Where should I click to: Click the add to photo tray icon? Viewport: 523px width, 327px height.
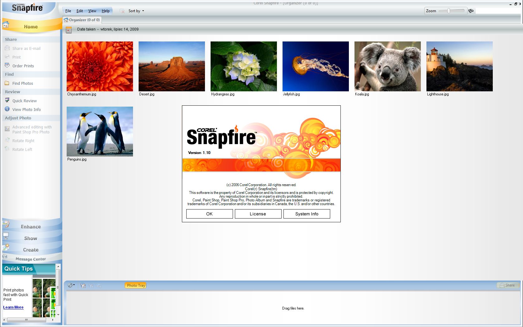point(83,285)
